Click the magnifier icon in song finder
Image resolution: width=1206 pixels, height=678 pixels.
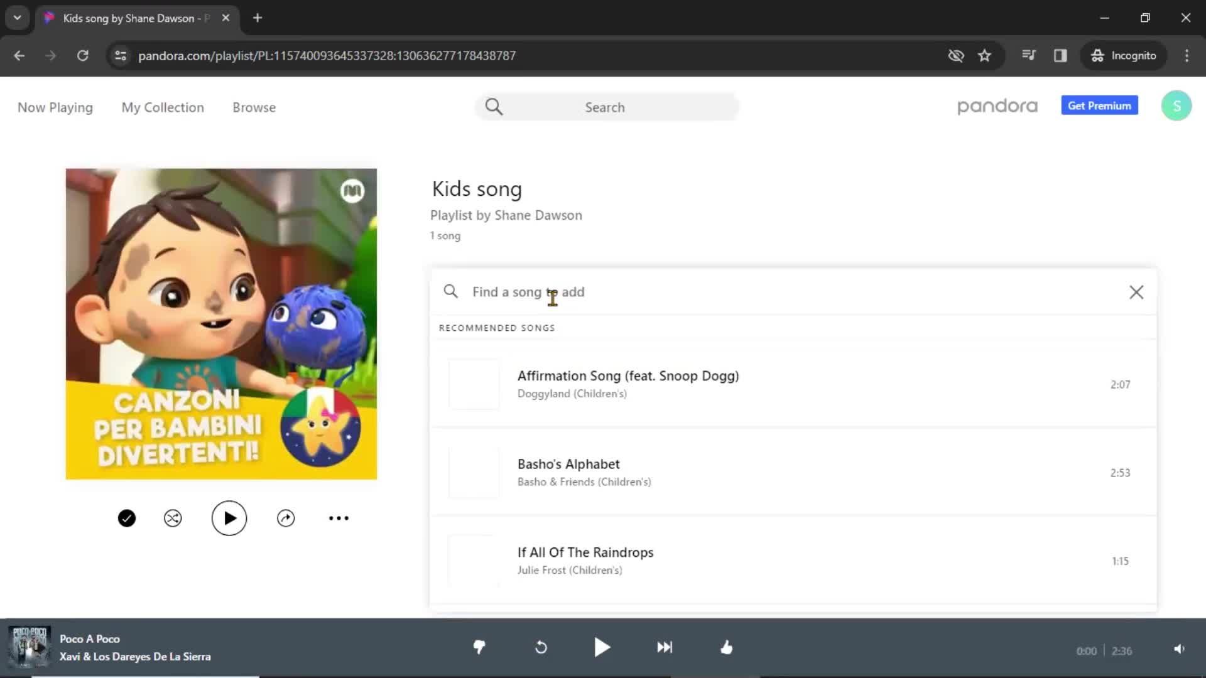[450, 292]
